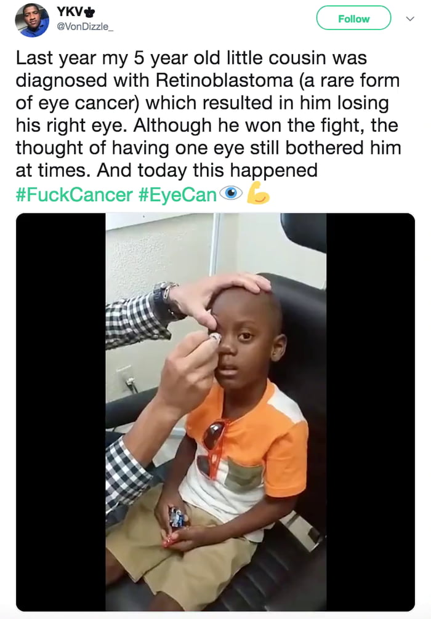Open the @VonDizzle_ handle link
Viewport: 431px width, 619px height.
(85, 26)
